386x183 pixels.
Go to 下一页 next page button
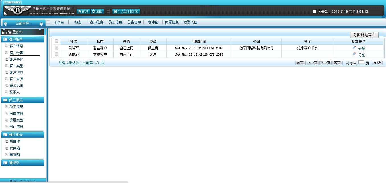325,63
